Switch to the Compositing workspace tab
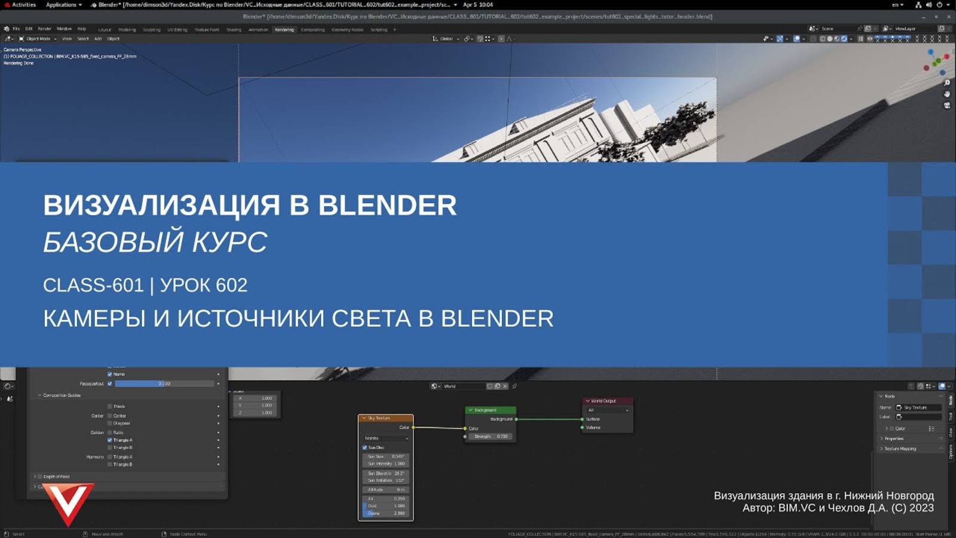 pyautogui.click(x=313, y=29)
